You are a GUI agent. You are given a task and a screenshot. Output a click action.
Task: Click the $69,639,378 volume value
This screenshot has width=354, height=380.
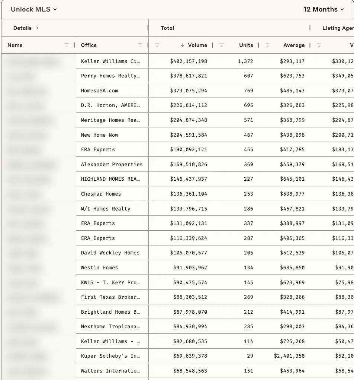190,356
